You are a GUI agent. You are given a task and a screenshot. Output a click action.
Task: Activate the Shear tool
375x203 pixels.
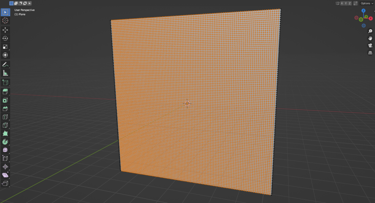5,175
